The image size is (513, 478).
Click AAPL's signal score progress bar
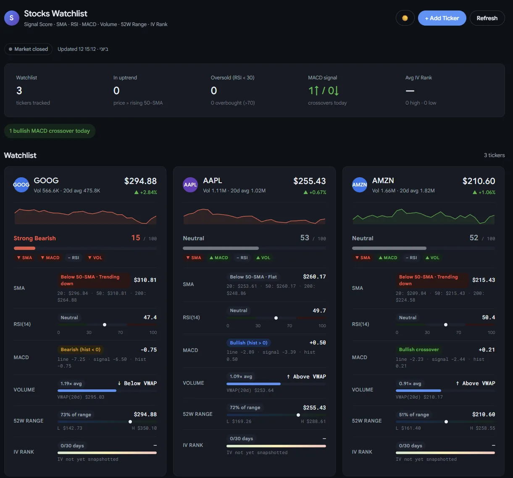(x=254, y=248)
